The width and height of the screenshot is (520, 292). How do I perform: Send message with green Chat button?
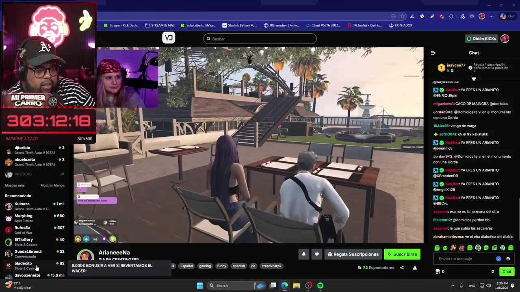pyautogui.click(x=507, y=272)
